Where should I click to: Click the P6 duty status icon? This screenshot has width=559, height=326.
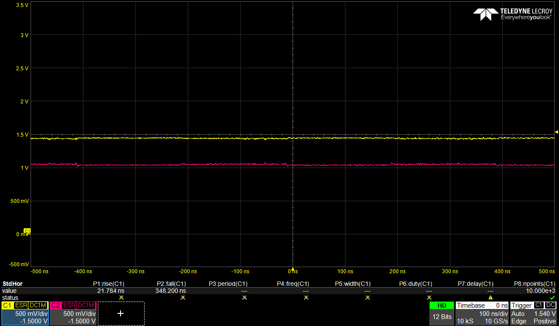[429, 298]
